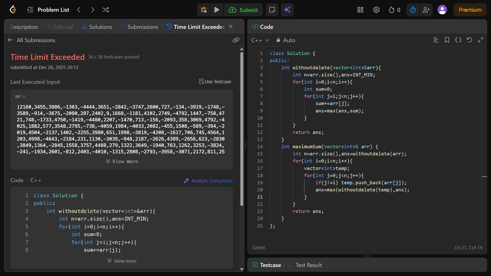Viewport: 491px width, 276px height.
Task: Open the Test Result tab
Action: [305, 265]
